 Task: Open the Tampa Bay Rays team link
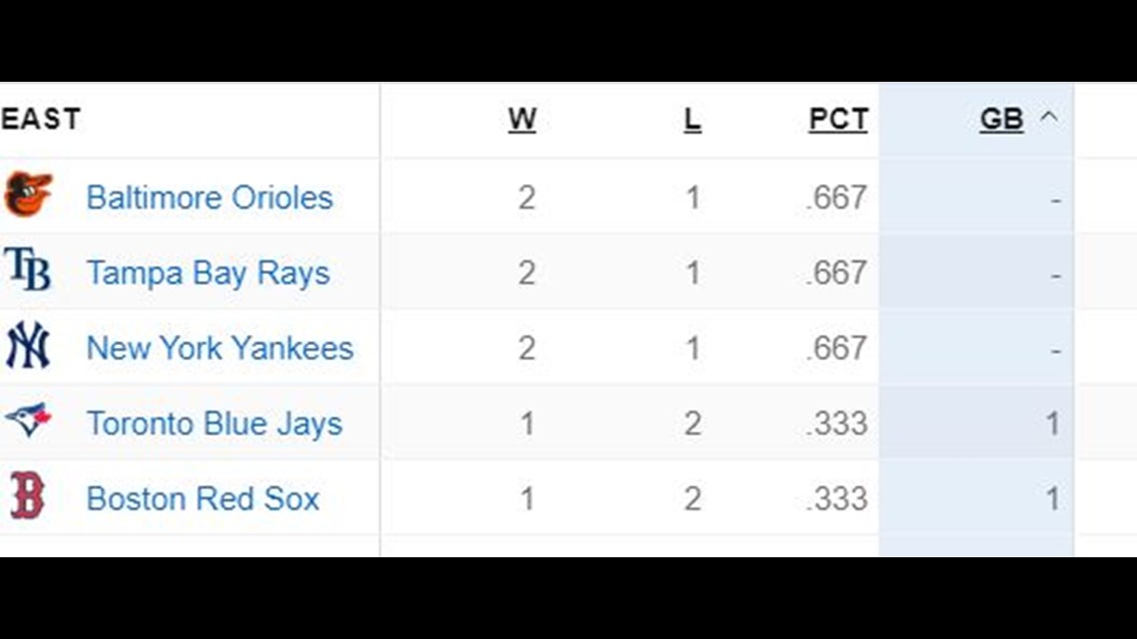click(x=208, y=273)
